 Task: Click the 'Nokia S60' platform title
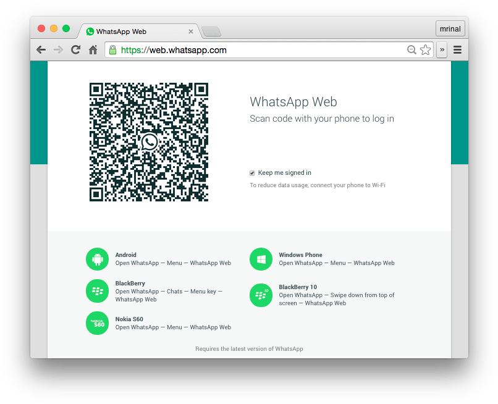tap(129, 319)
